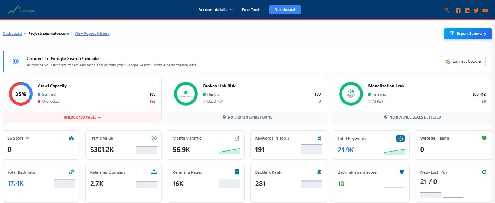495x203 pixels.
Task: Click the Total Backlinks chain link icon
Action: point(72,172)
